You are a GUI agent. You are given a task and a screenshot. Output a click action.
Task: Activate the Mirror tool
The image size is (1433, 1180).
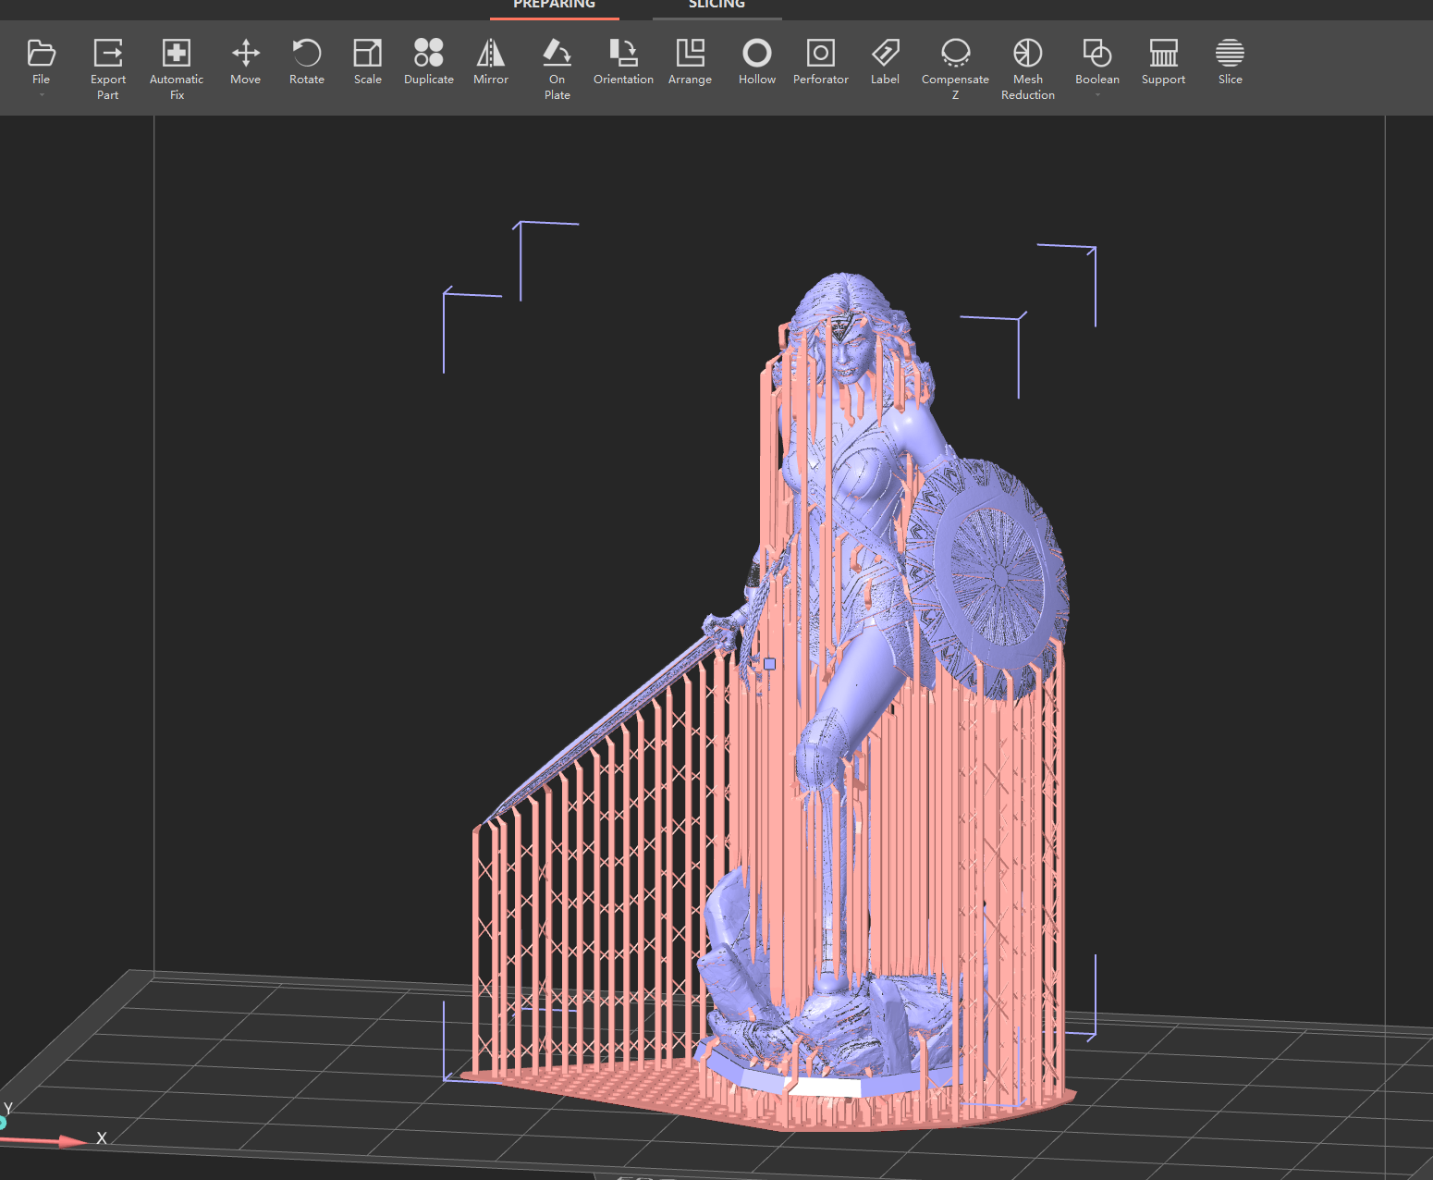point(491,61)
